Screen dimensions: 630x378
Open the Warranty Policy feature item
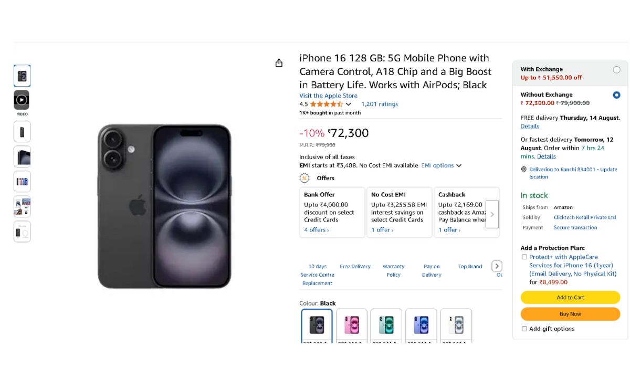pos(393,270)
